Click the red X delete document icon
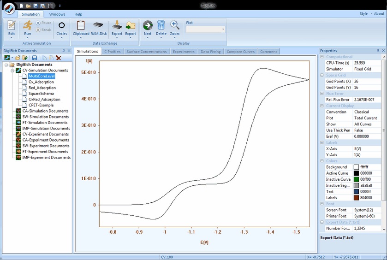The image size is (387, 260). click(x=59, y=58)
